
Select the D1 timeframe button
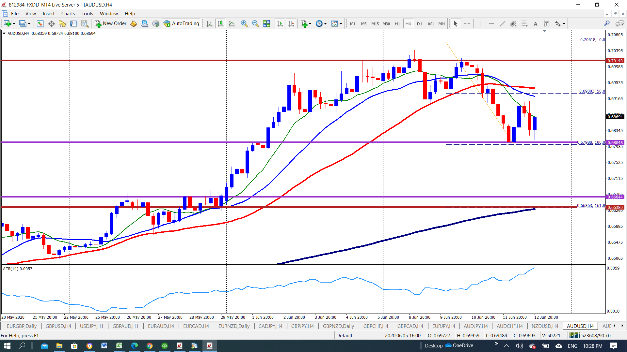pos(420,23)
